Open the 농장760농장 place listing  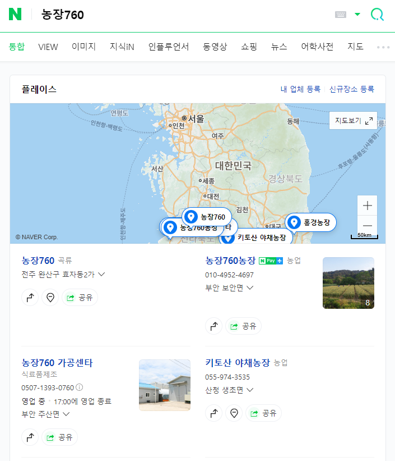coord(230,261)
